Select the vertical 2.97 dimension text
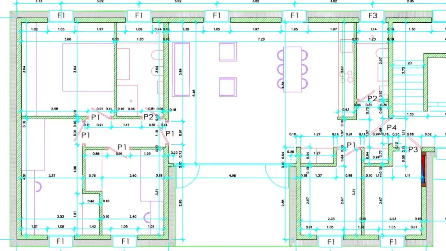 pyautogui.click(x=381, y=61)
